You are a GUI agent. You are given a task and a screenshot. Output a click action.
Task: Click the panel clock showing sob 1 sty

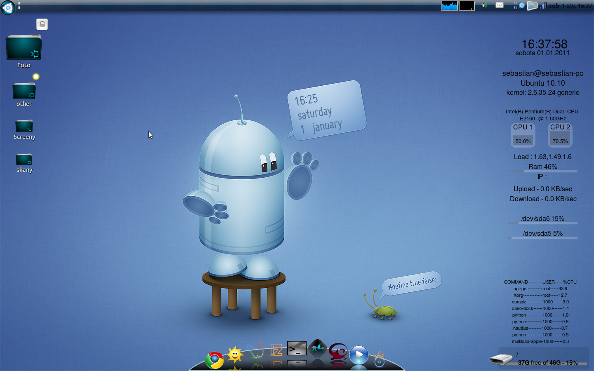[570, 6]
